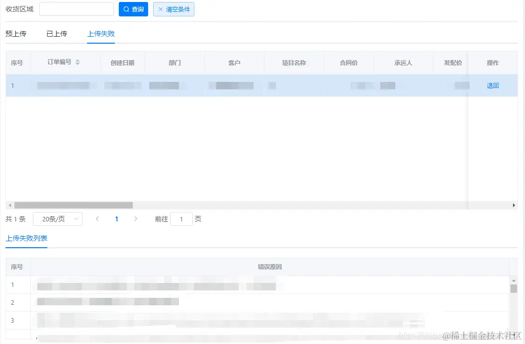
Task: Switch to the 已上传 tab
Action: click(x=57, y=34)
